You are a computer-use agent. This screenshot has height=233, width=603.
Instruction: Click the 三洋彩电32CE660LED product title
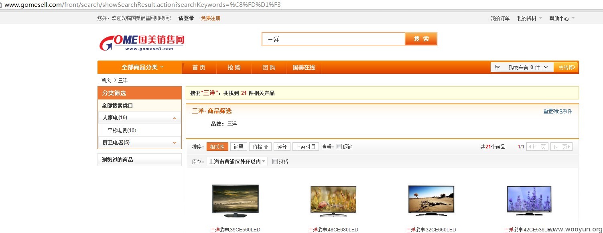(431, 230)
